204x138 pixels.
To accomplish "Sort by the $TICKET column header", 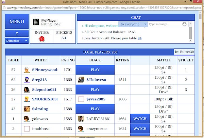I will (186, 60).
